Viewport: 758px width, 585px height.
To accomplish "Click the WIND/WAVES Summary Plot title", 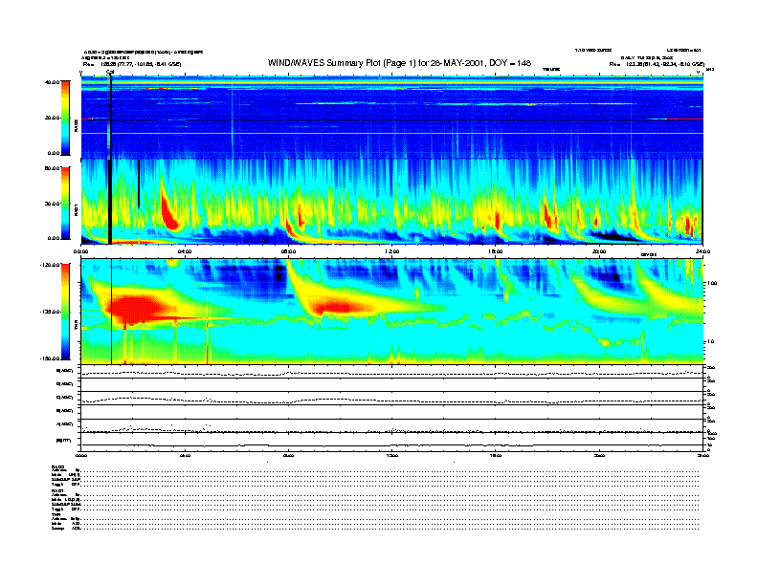I will pos(399,63).
